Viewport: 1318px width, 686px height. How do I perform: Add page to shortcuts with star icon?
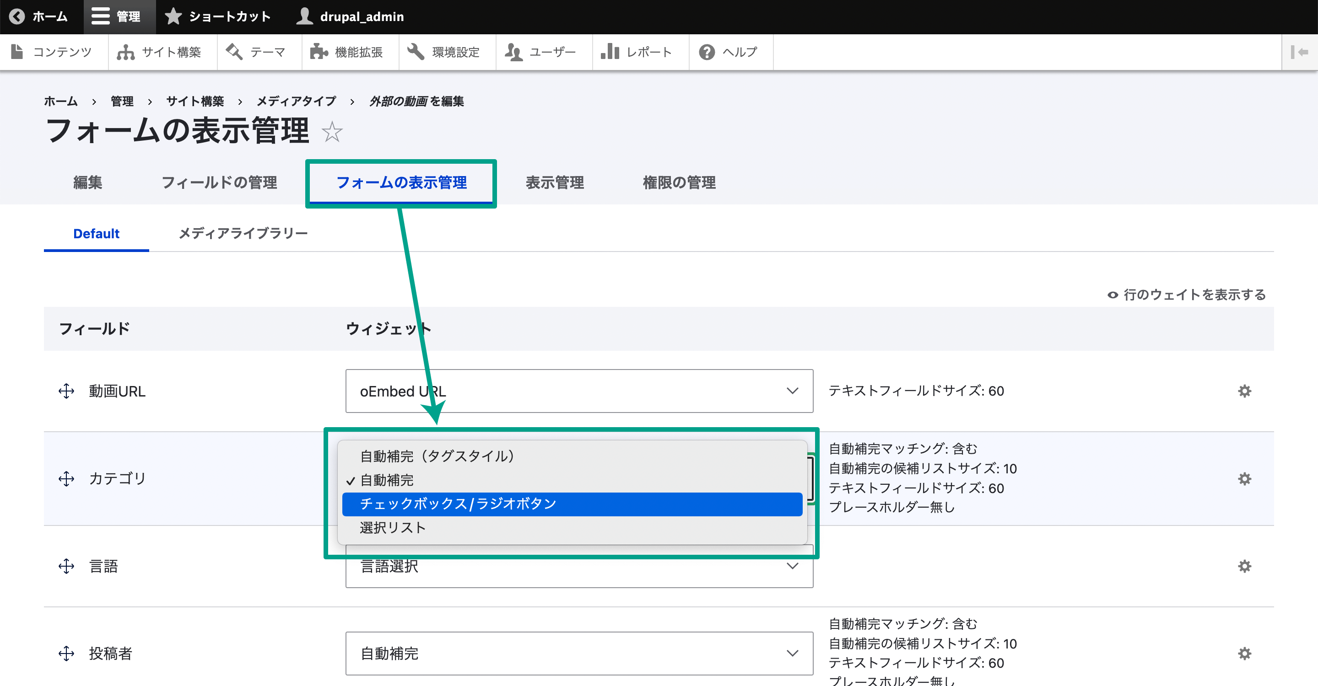332,132
